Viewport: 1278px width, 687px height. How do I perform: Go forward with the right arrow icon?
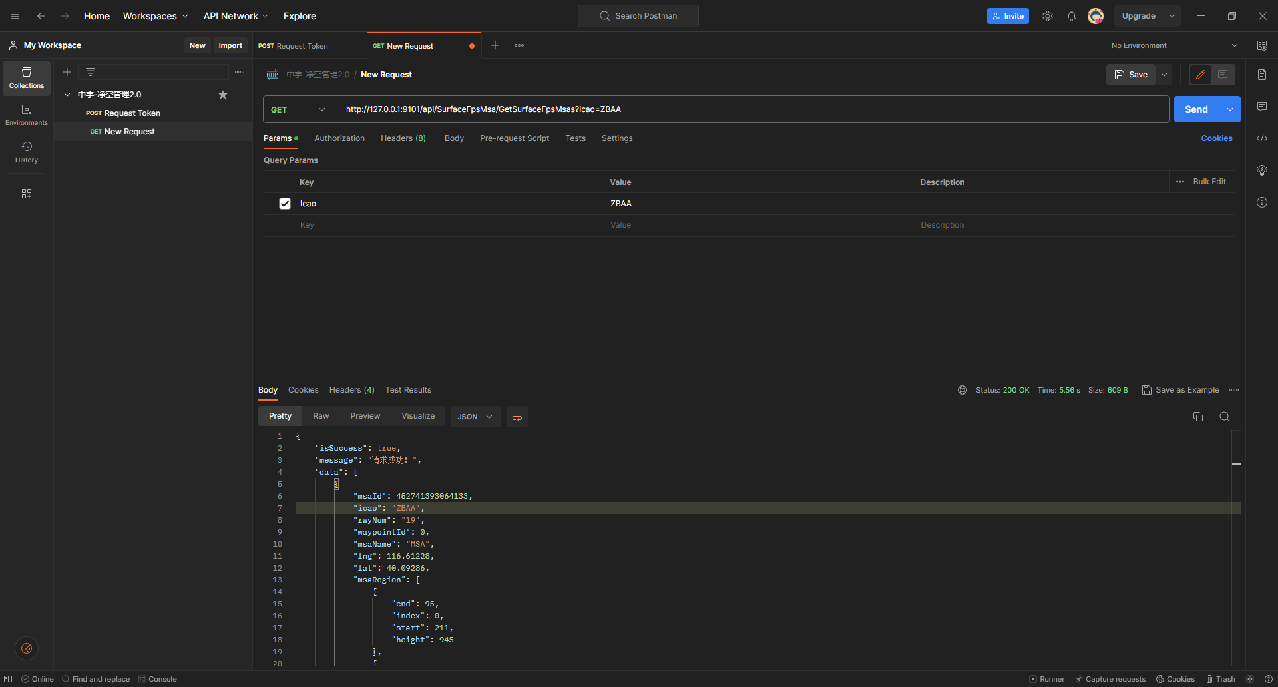65,16
